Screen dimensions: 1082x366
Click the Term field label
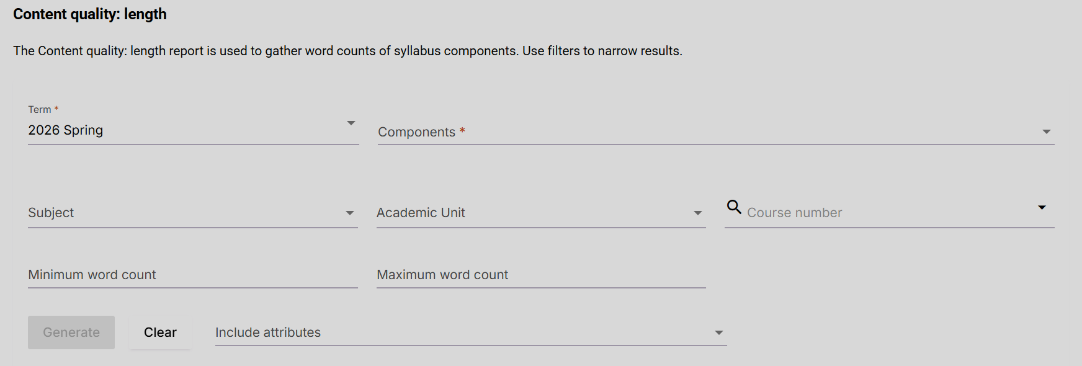click(x=40, y=110)
